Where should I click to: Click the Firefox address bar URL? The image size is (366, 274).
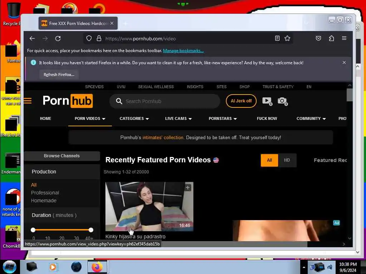pyautogui.click(x=140, y=39)
